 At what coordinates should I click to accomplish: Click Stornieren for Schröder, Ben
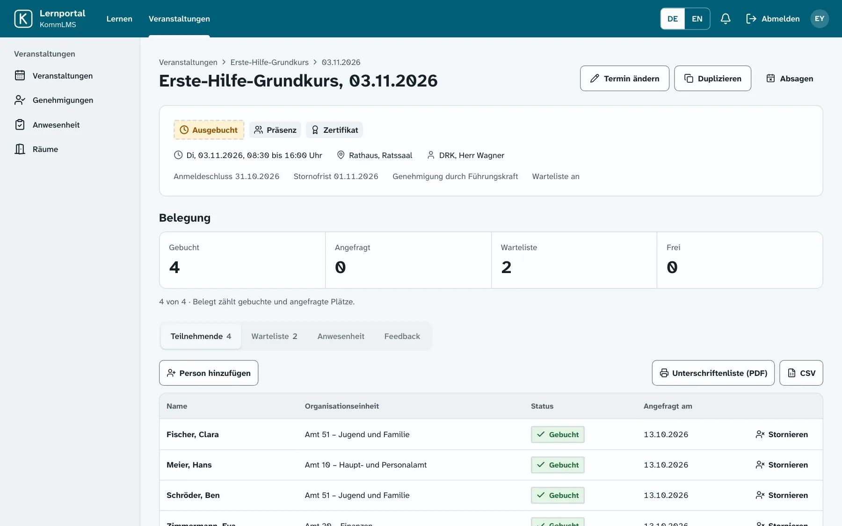(782, 495)
